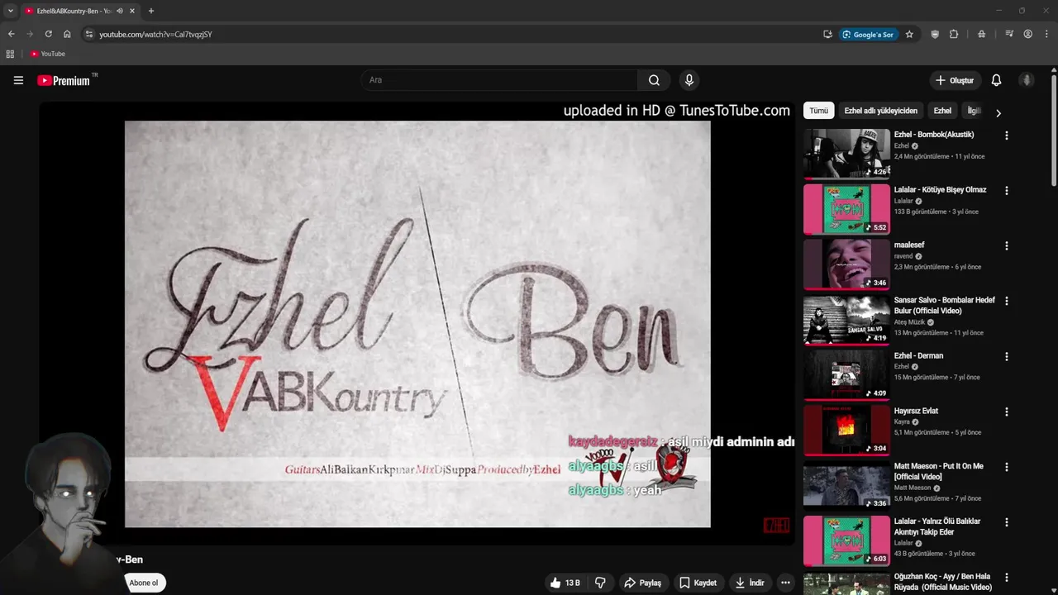1058x595 pixels.
Task: Open options menu for maalesef video
Action: point(1006,246)
